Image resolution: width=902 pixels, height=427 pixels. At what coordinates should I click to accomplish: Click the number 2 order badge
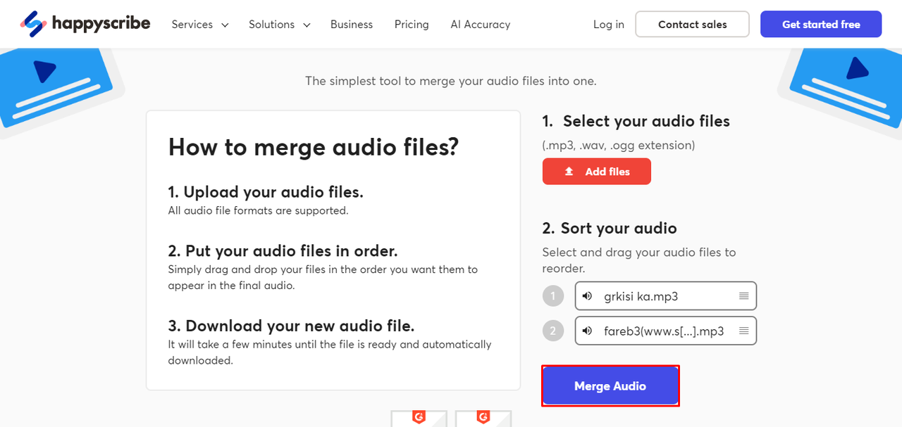[x=553, y=331]
